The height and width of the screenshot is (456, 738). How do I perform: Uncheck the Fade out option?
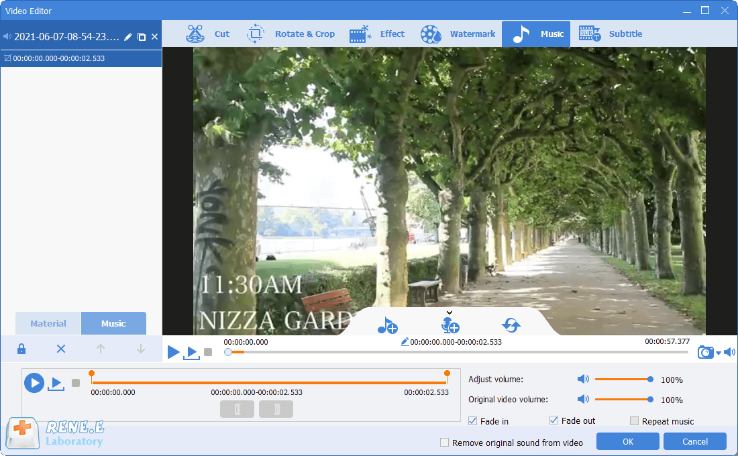point(553,420)
